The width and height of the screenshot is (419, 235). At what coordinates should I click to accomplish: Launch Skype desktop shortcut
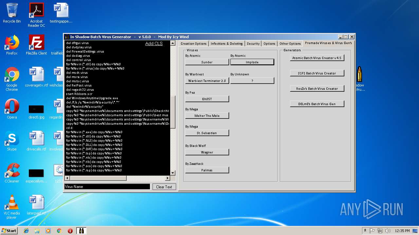[12, 141]
